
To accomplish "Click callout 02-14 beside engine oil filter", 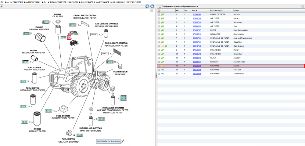I will click(x=46, y=22).
